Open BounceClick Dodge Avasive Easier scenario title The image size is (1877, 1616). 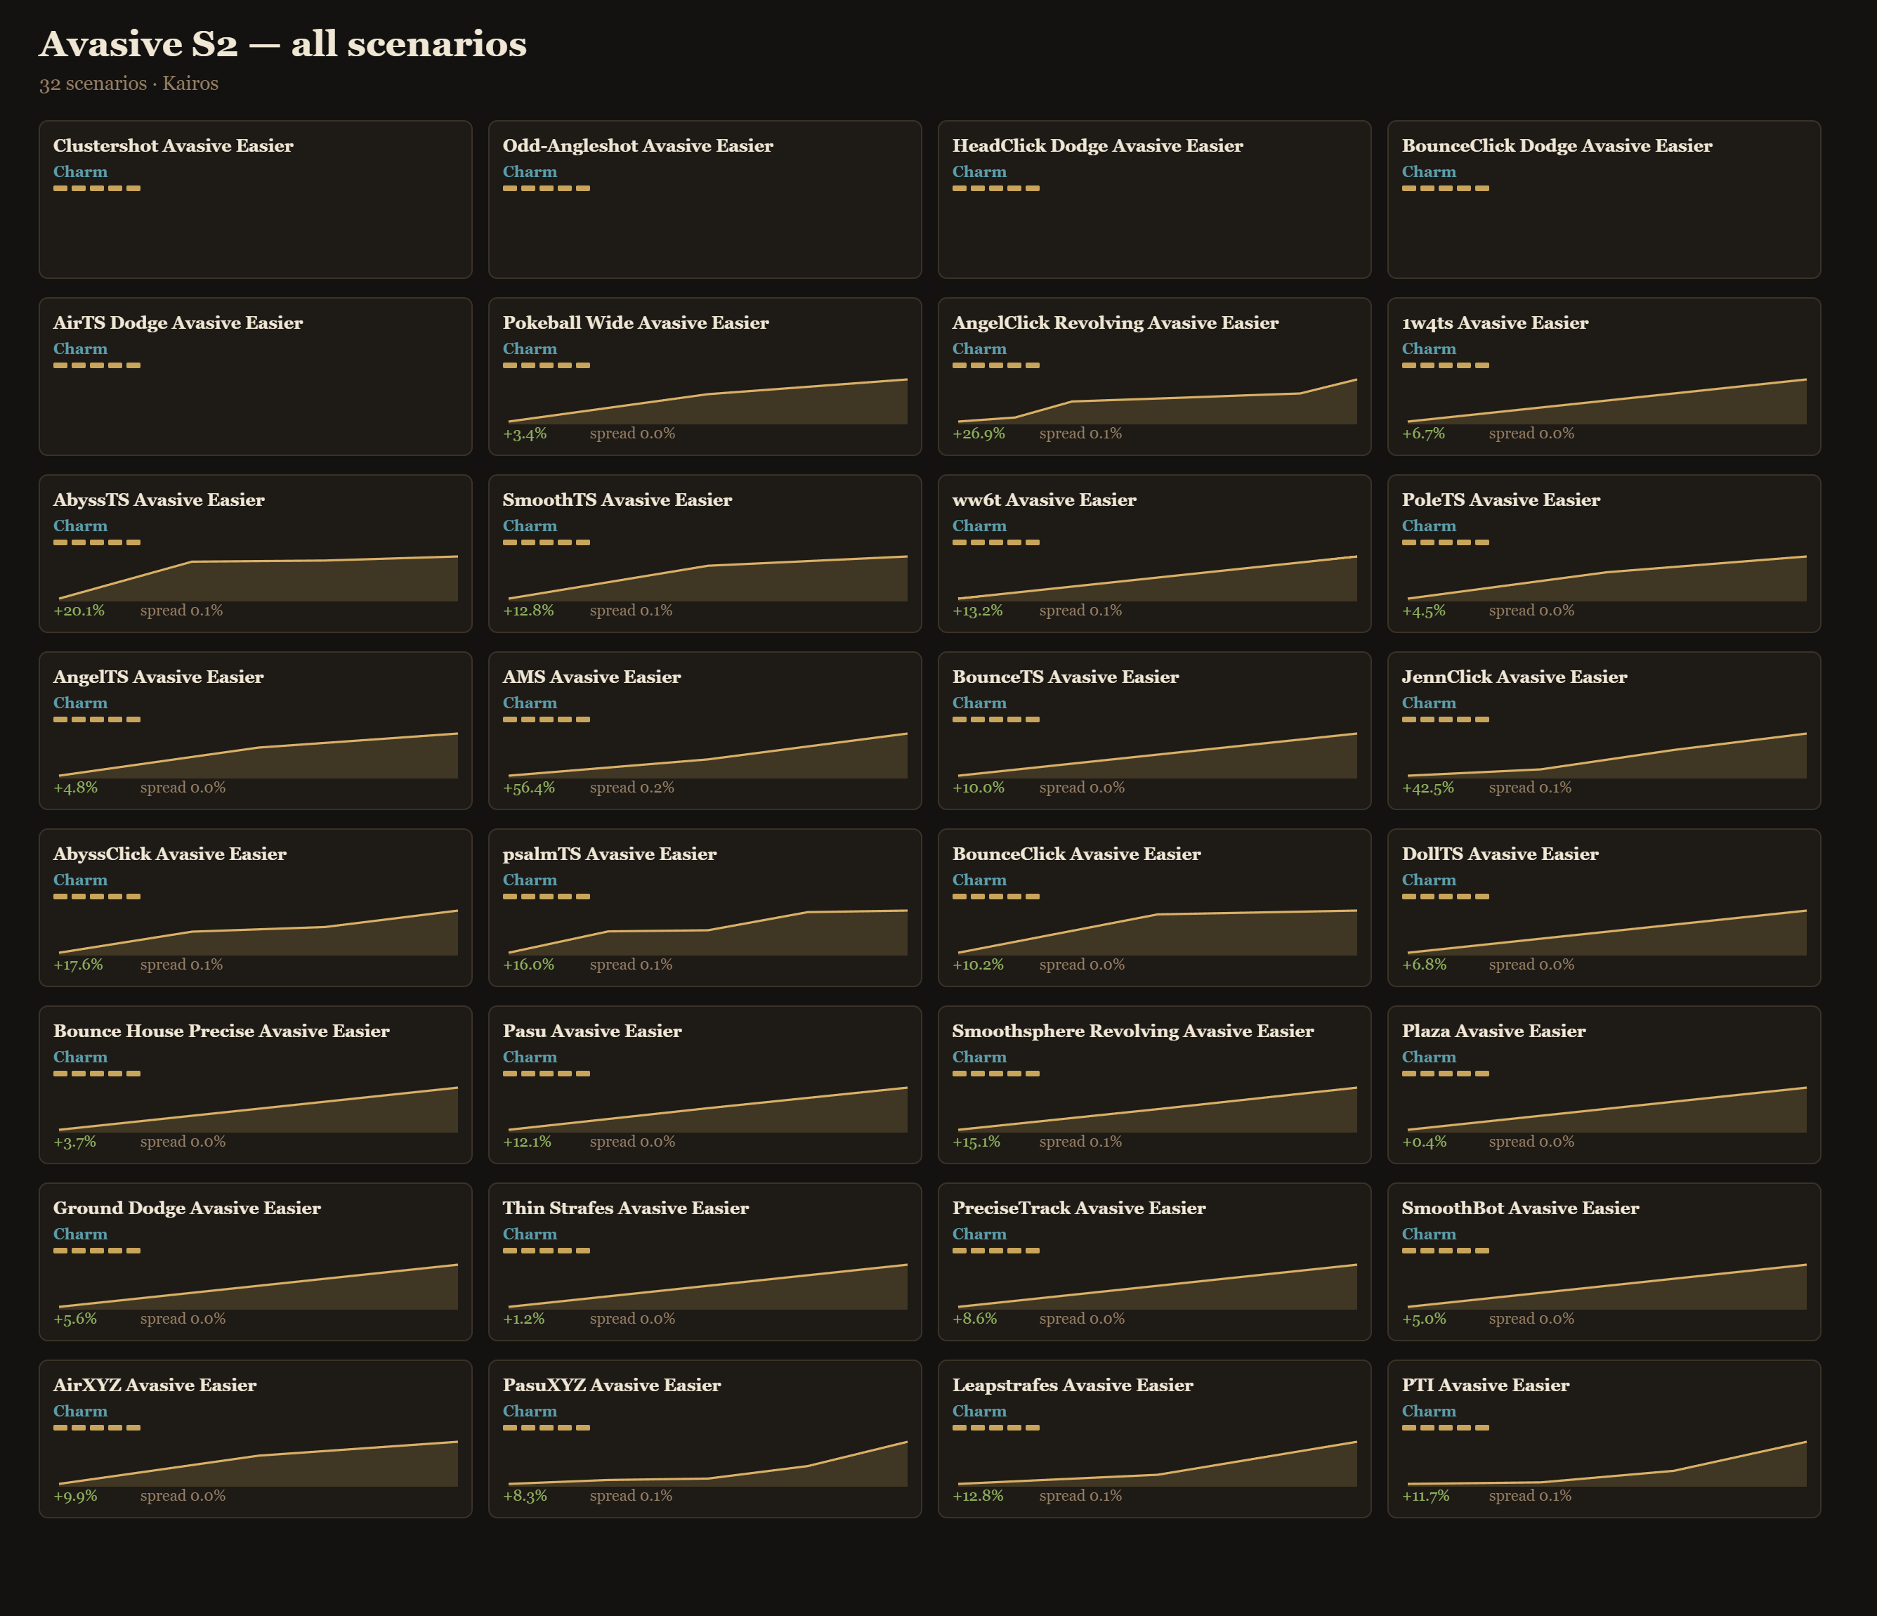pyautogui.click(x=1556, y=146)
